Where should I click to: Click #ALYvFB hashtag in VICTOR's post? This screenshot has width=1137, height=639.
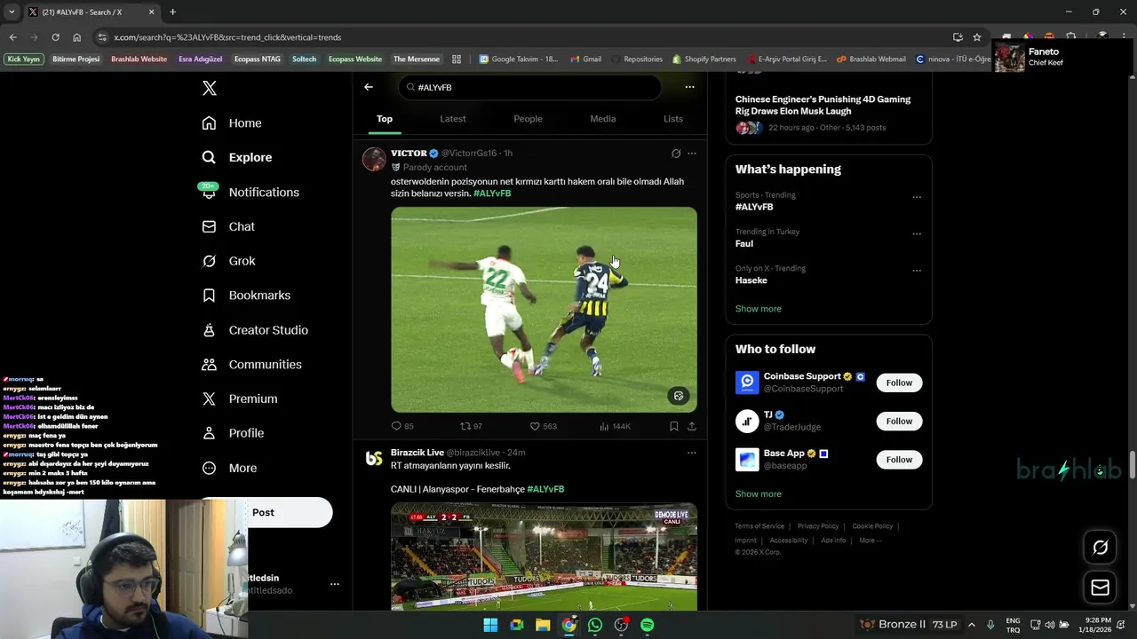click(x=492, y=193)
